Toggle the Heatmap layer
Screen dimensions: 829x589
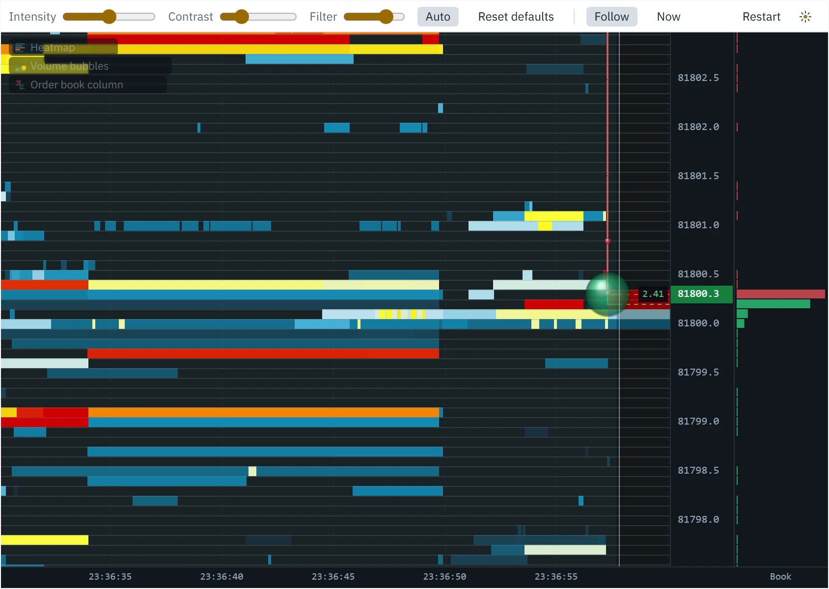tap(63, 48)
